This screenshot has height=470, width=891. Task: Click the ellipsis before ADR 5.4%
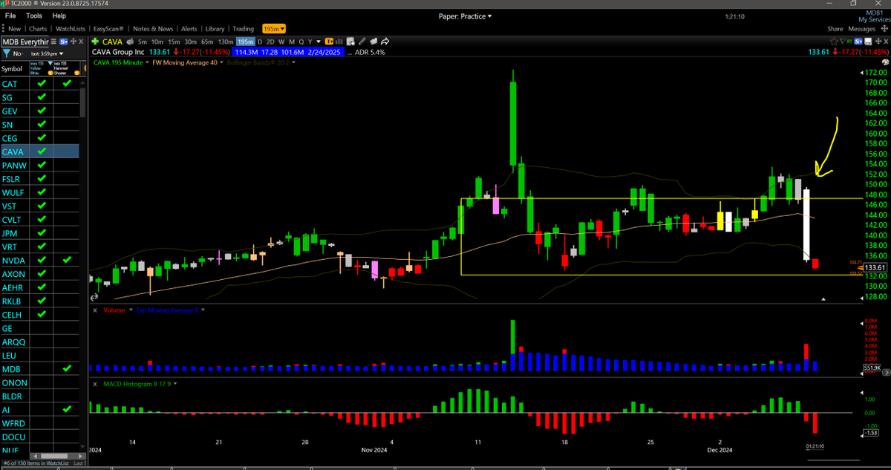coord(350,53)
